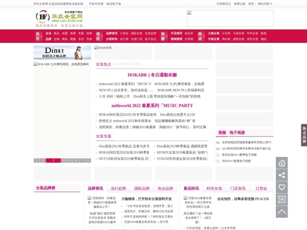
Task: Switch to the 品牌资讯 tab
Action: pos(95,188)
